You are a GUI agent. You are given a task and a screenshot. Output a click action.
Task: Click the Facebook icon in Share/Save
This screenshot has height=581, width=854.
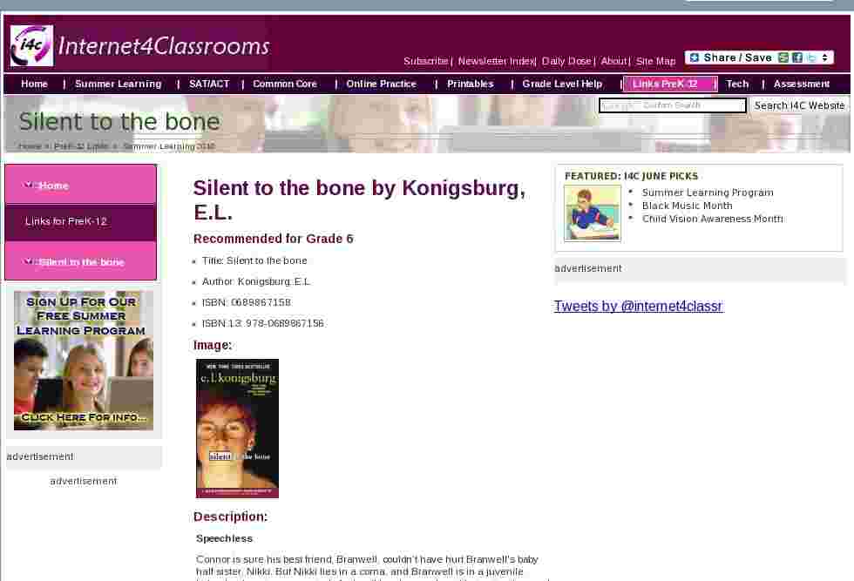coord(797,57)
